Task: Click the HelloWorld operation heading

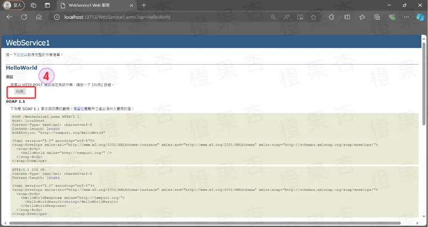Action: click(21, 68)
